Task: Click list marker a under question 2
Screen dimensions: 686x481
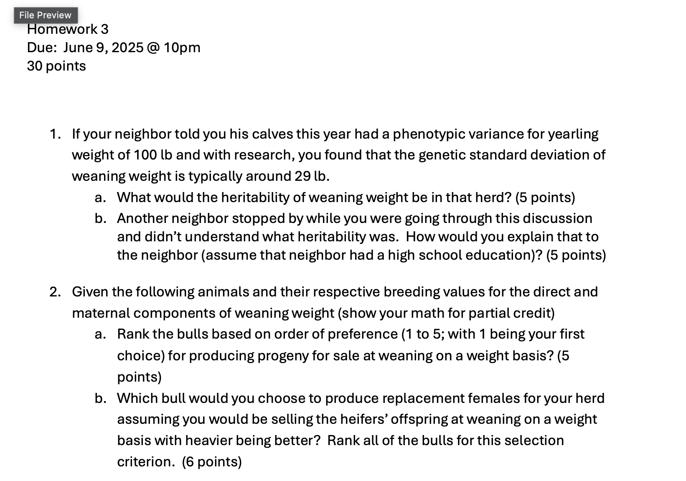Action: pyautogui.click(x=100, y=334)
